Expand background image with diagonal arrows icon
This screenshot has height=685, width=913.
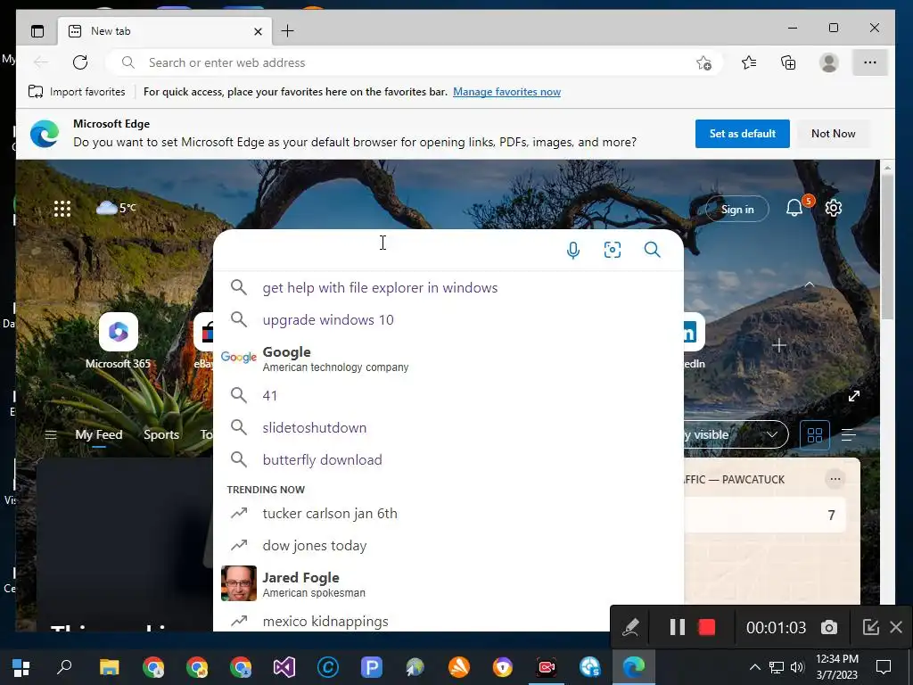[853, 396]
